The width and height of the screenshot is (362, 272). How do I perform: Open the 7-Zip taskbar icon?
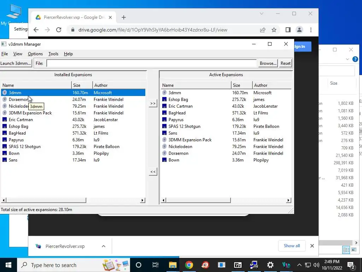tap(238, 265)
